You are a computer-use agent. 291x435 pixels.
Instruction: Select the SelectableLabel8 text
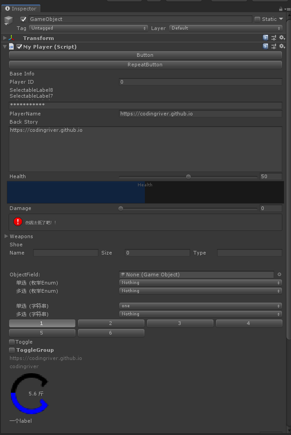pos(31,90)
